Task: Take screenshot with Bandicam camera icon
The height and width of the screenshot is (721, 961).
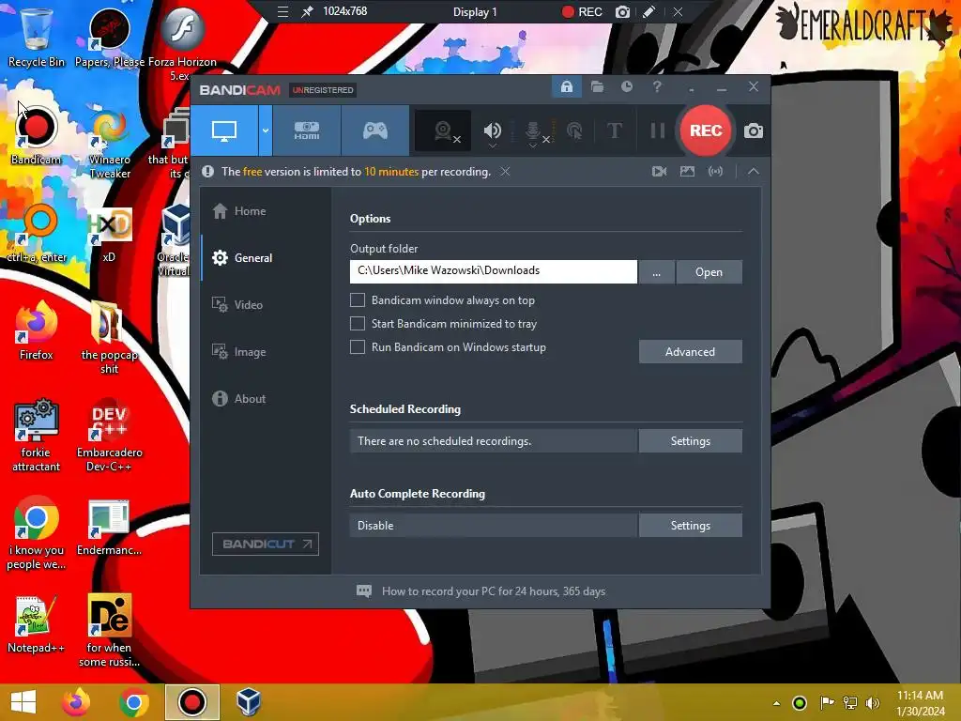Action: [x=754, y=130]
